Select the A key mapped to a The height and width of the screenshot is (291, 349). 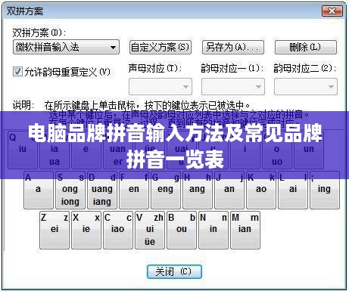pyautogui.click(x=39, y=190)
